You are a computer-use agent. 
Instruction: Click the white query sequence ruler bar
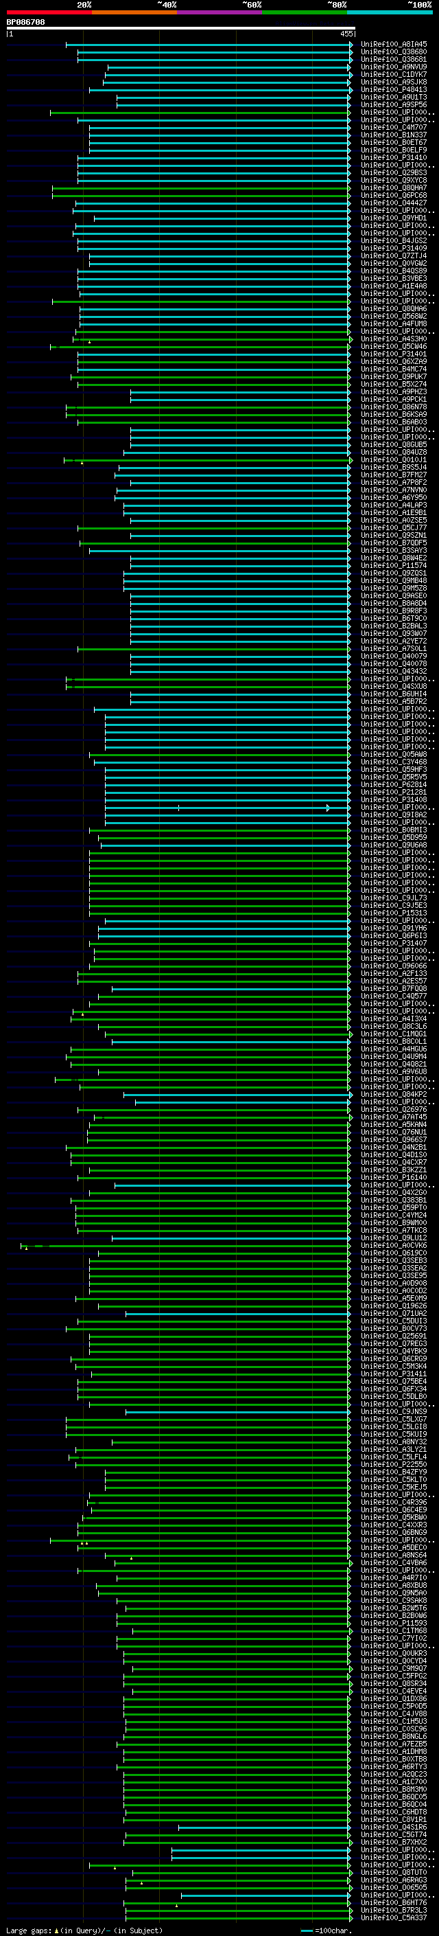point(181,27)
